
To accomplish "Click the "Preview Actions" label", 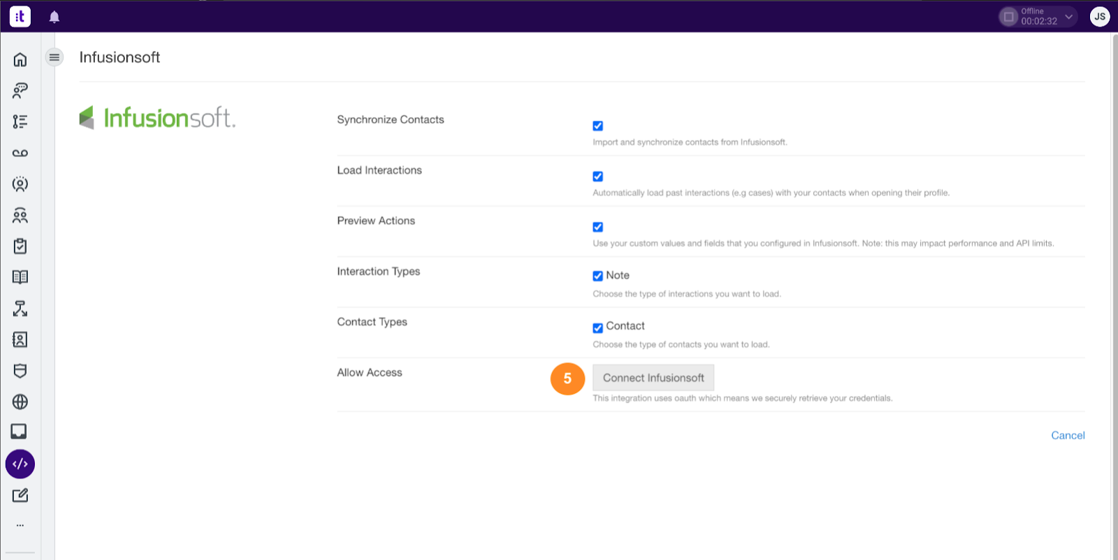I will pyautogui.click(x=376, y=221).
